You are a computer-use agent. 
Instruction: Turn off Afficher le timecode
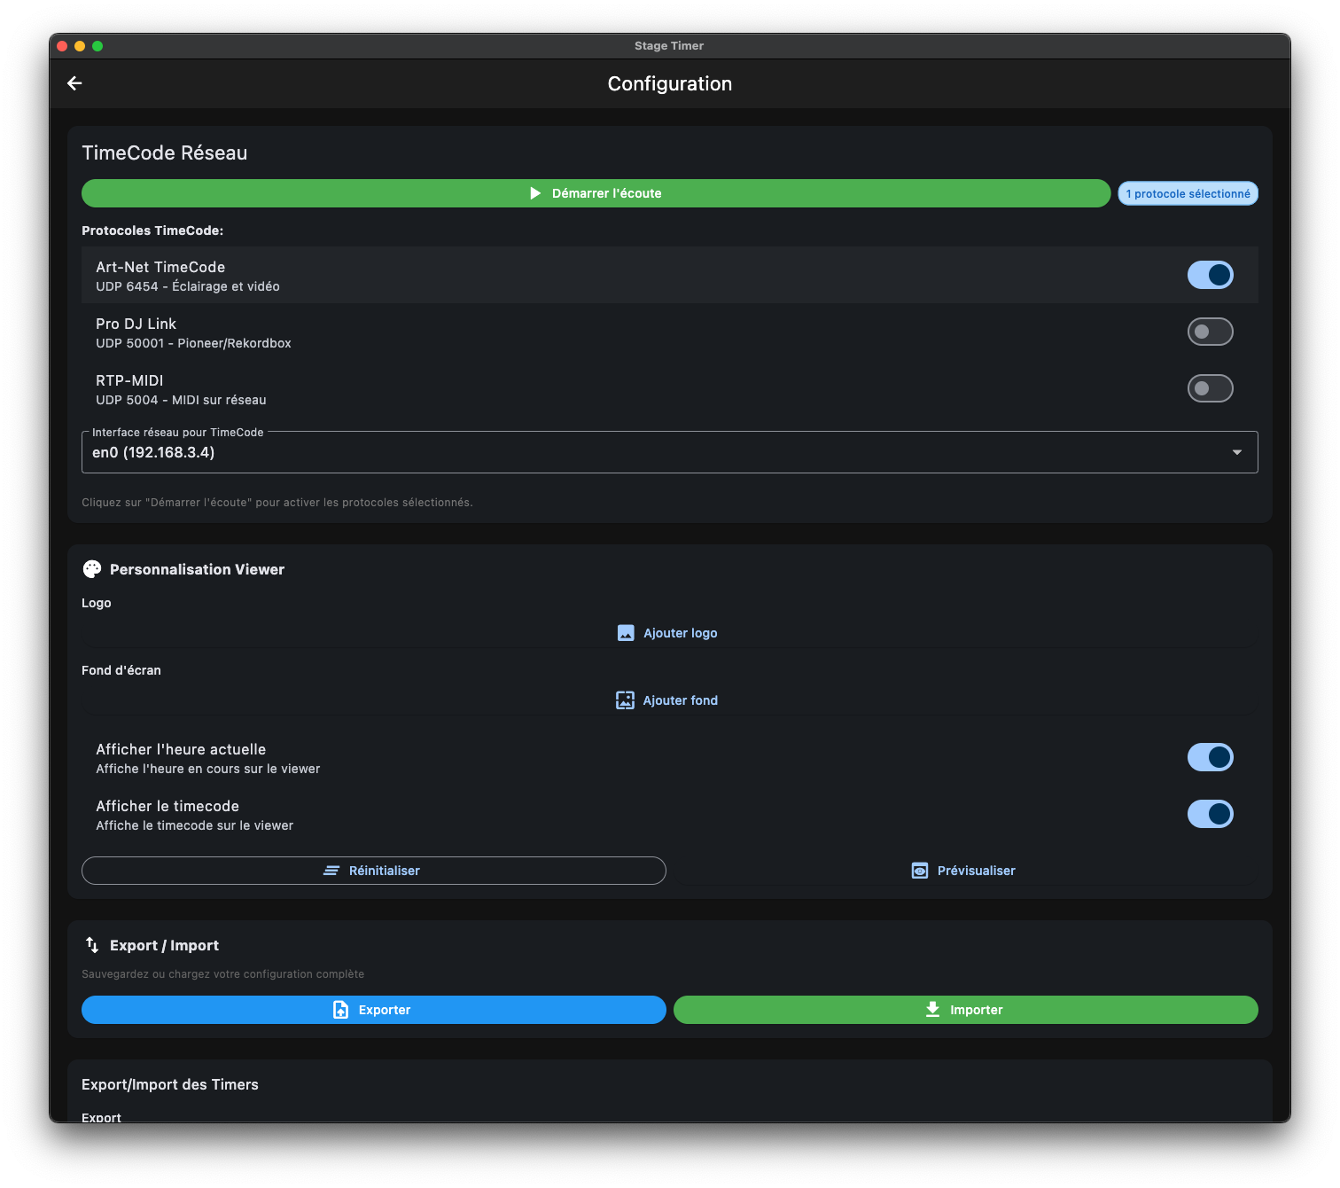[x=1210, y=814]
